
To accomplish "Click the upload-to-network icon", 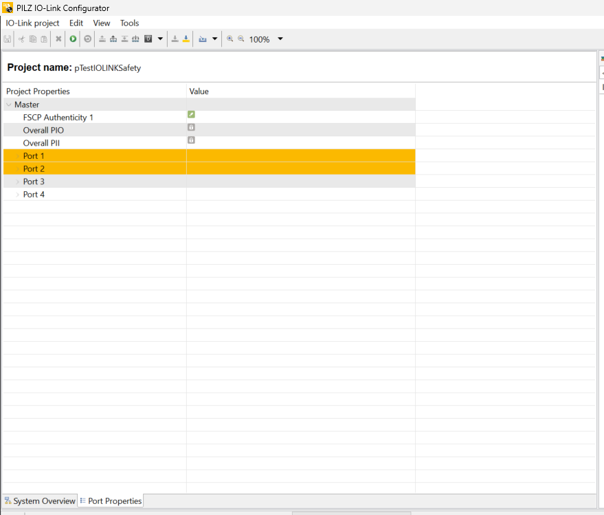I will coord(113,39).
